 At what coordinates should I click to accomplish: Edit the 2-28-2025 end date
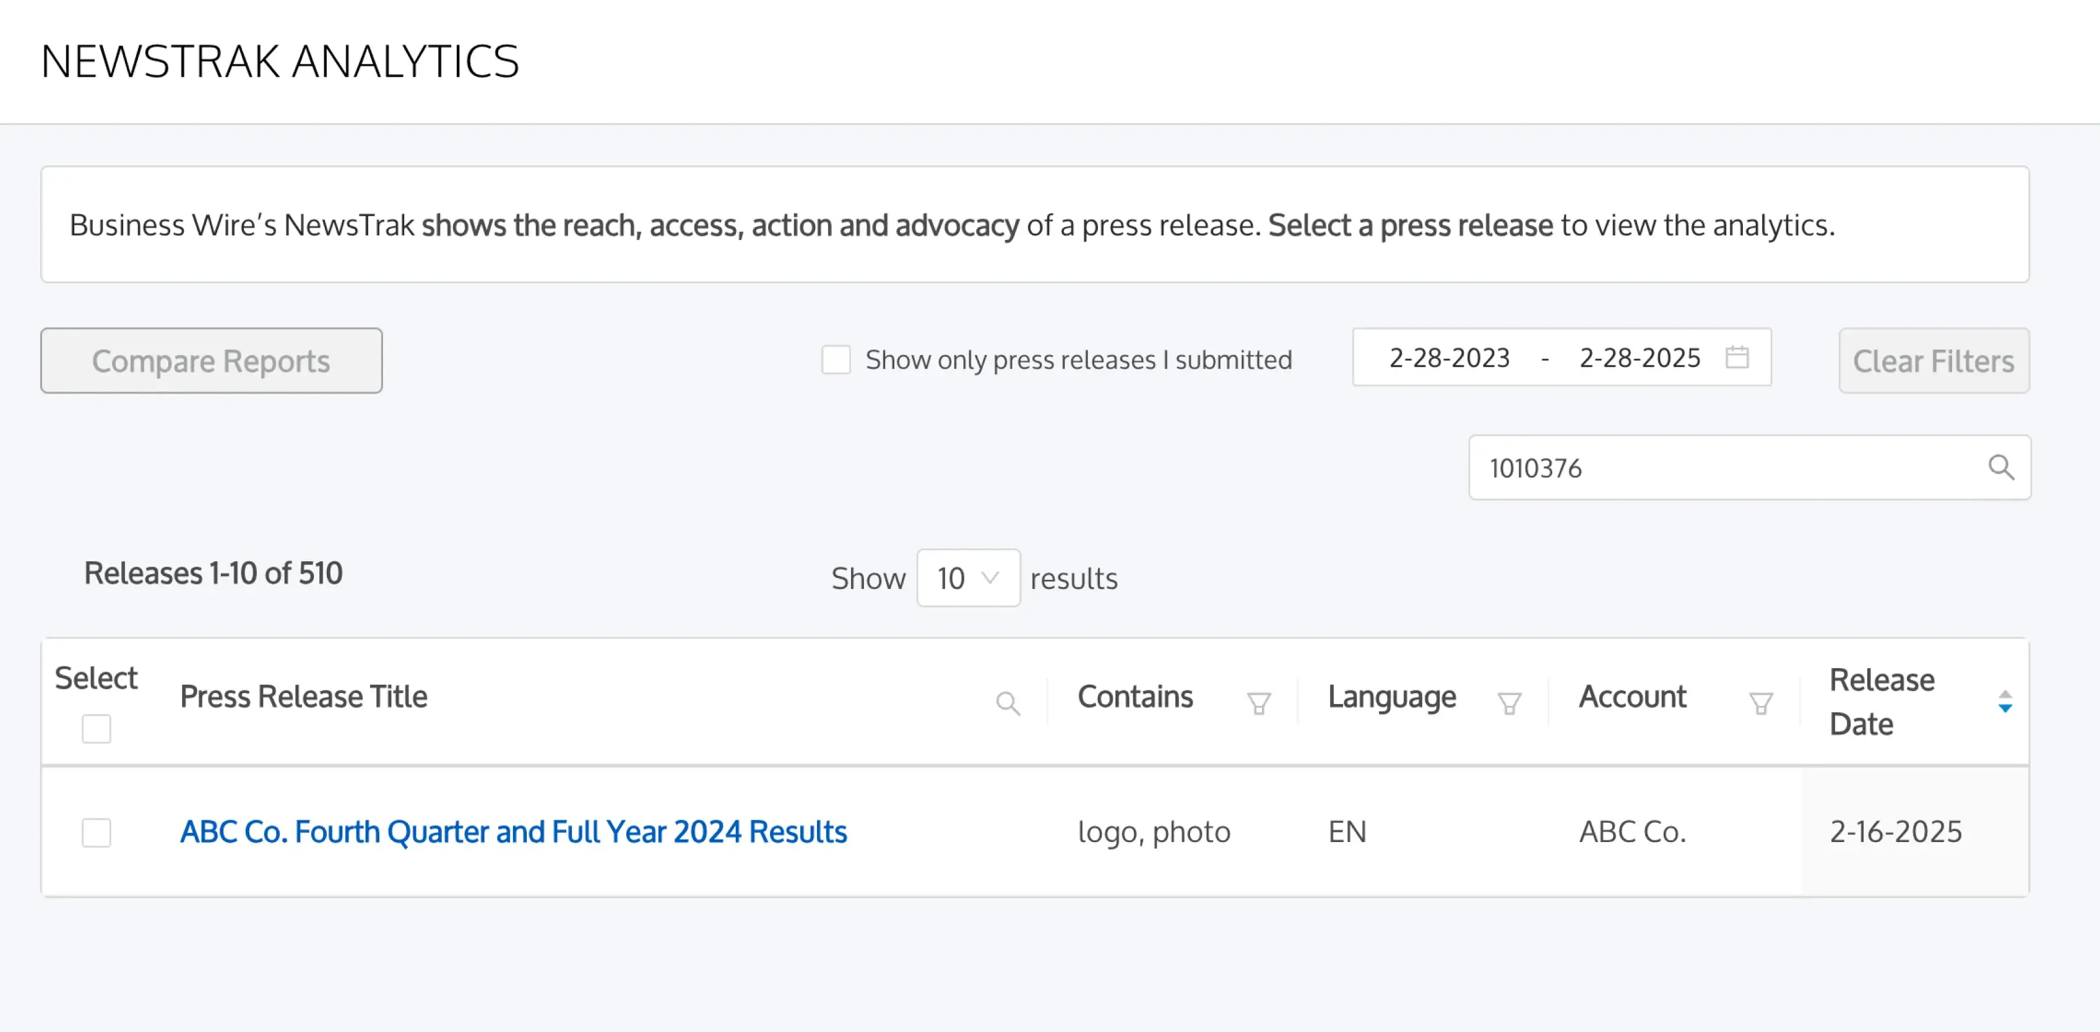(x=1640, y=358)
